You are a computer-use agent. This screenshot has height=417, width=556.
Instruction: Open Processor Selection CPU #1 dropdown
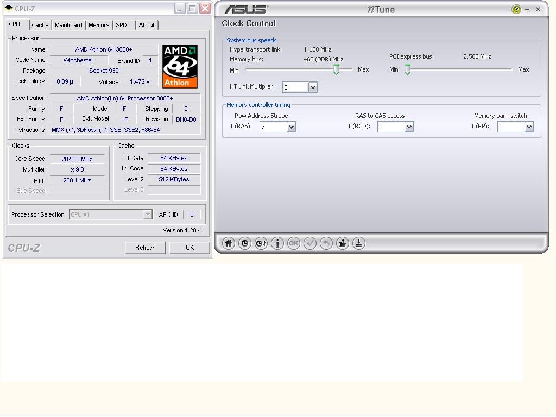[x=111, y=214]
